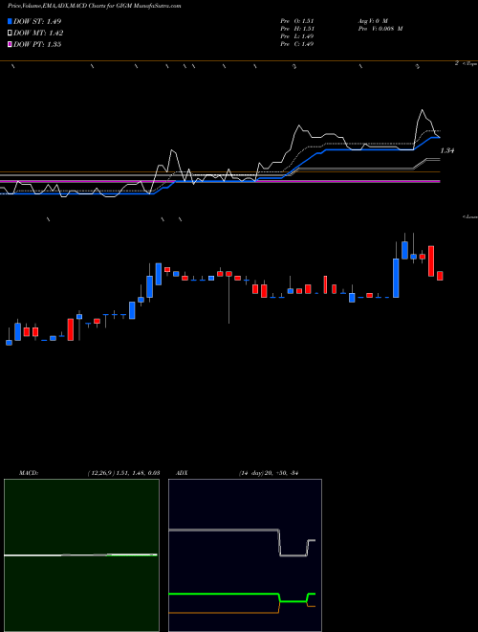Click the ADX panel title label
Screen dimensions: 478x632
pos(183,473)
